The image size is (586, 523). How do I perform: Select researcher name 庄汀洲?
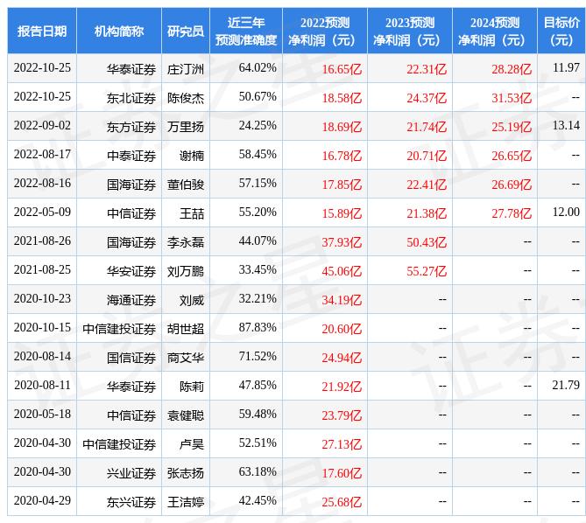(186, 69)
